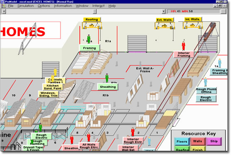Open the Information menu
Viewport: 232px width, 155px height.
tap(63, 6)
